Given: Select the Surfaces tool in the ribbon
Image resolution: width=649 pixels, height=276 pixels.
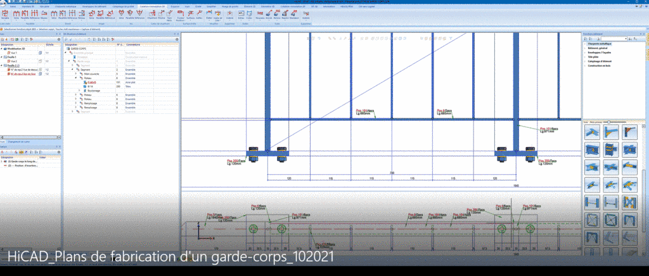Looking at the screenshot, I should point(190,15).
